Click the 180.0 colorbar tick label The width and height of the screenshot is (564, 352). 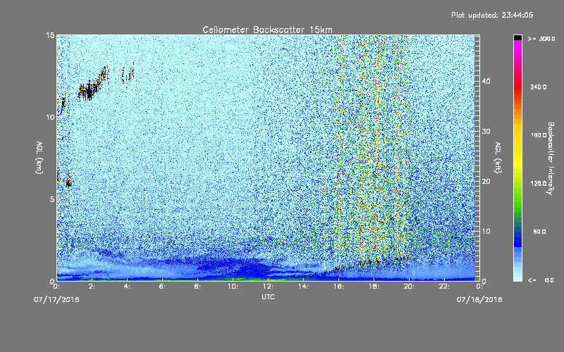(x=539, y=135)
